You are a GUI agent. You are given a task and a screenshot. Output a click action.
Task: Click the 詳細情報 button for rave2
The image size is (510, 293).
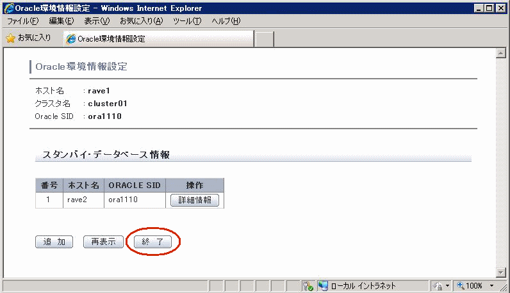coord(195,200)
